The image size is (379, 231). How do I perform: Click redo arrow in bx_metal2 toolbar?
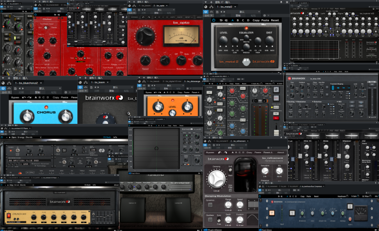226,20
